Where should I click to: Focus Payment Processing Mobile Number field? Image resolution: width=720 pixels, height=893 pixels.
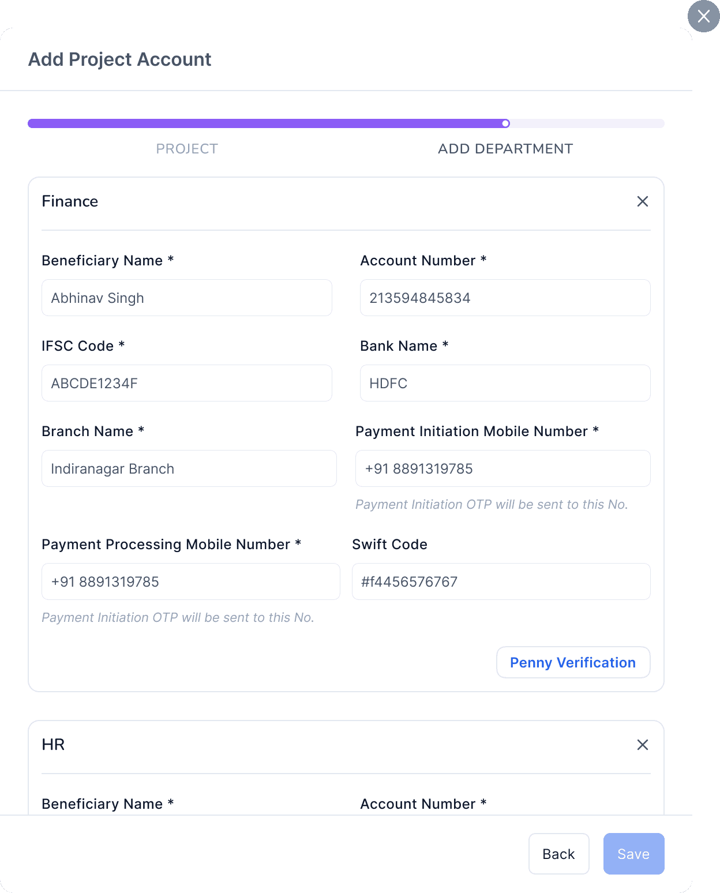pos(191,581)
